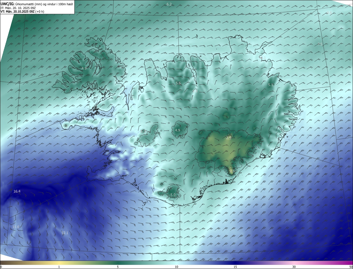
Task: Click the colorbar tick label 15
Action: pos(235,267)
